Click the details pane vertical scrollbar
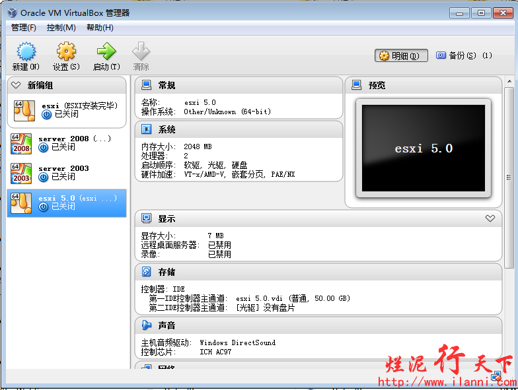The width and height of the screenshot is (518, 390). click(x=509, y=178)
